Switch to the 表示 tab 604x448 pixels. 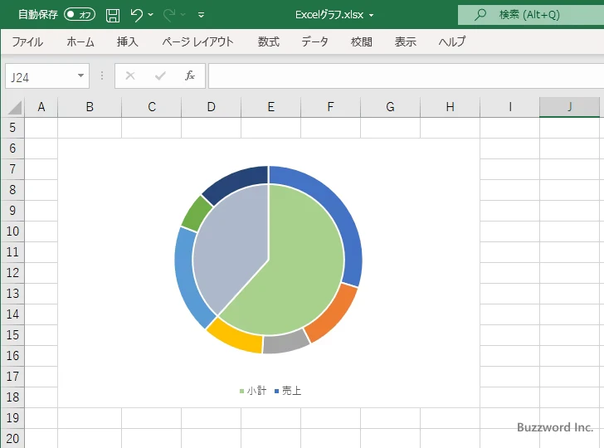[x=405, y=41]
